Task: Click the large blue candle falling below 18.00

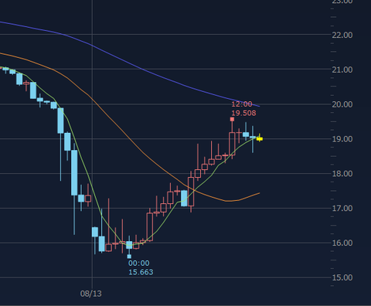Action: pos(74,172)
